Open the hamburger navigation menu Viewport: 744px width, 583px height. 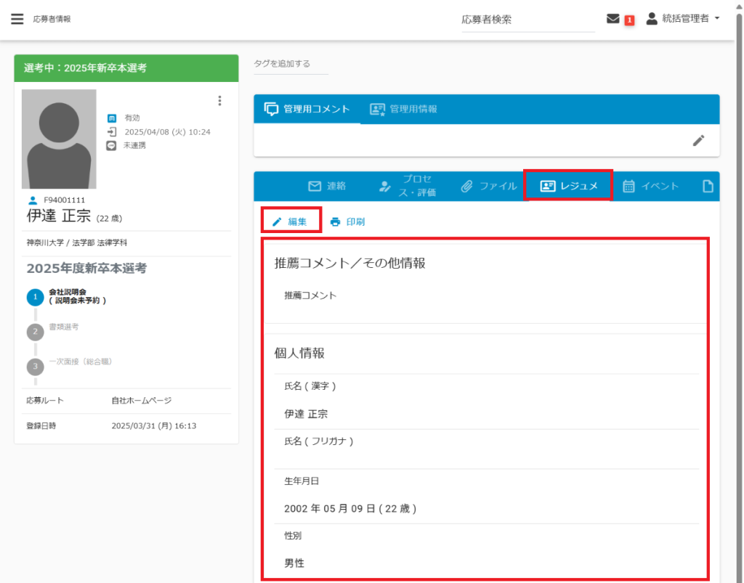[17, 19]
